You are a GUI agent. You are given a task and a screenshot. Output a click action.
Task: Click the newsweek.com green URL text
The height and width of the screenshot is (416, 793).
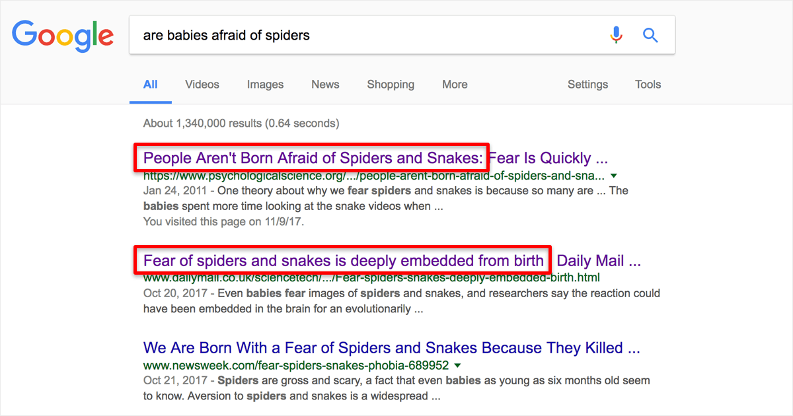[x=296, y=365]
